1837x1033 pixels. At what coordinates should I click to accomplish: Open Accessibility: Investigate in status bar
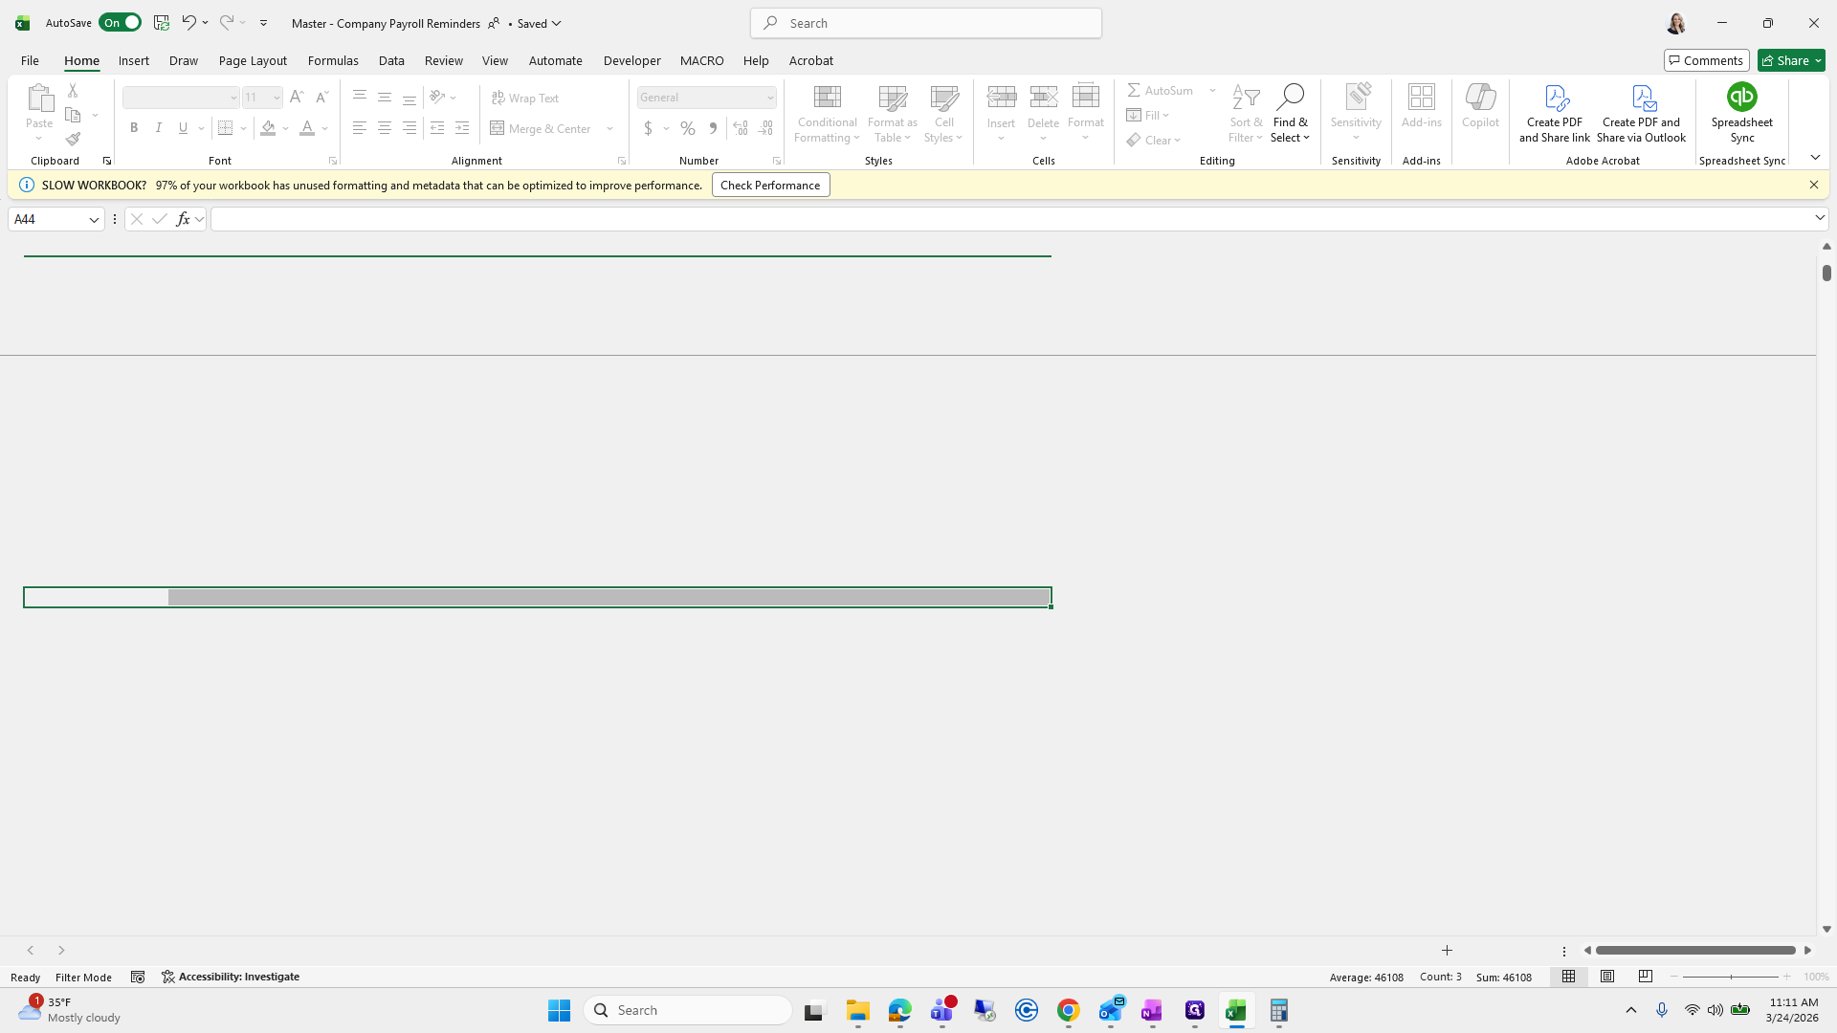tap(231, 977)
